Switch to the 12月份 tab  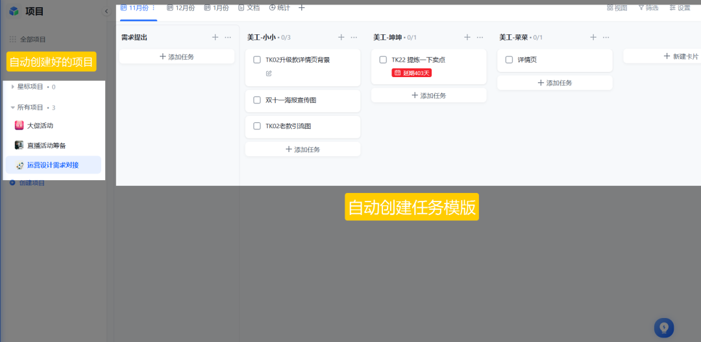pos(180,8)
